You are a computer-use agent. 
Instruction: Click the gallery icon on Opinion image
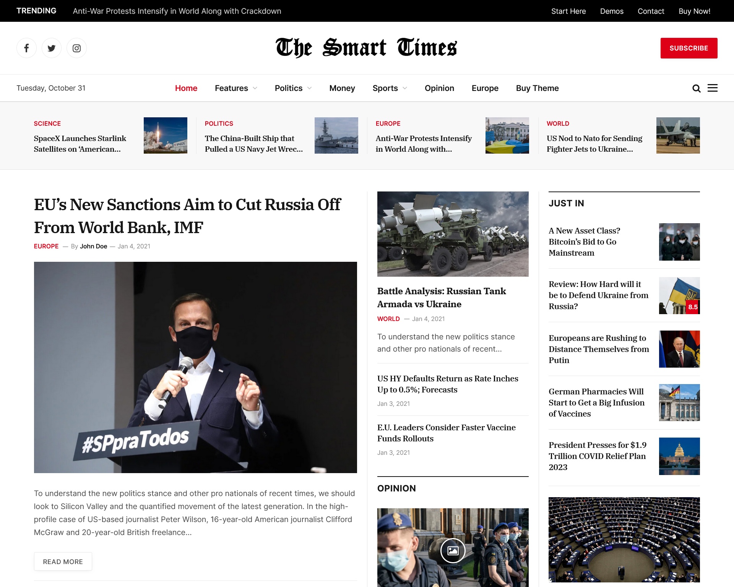click(x=453, y=551)
